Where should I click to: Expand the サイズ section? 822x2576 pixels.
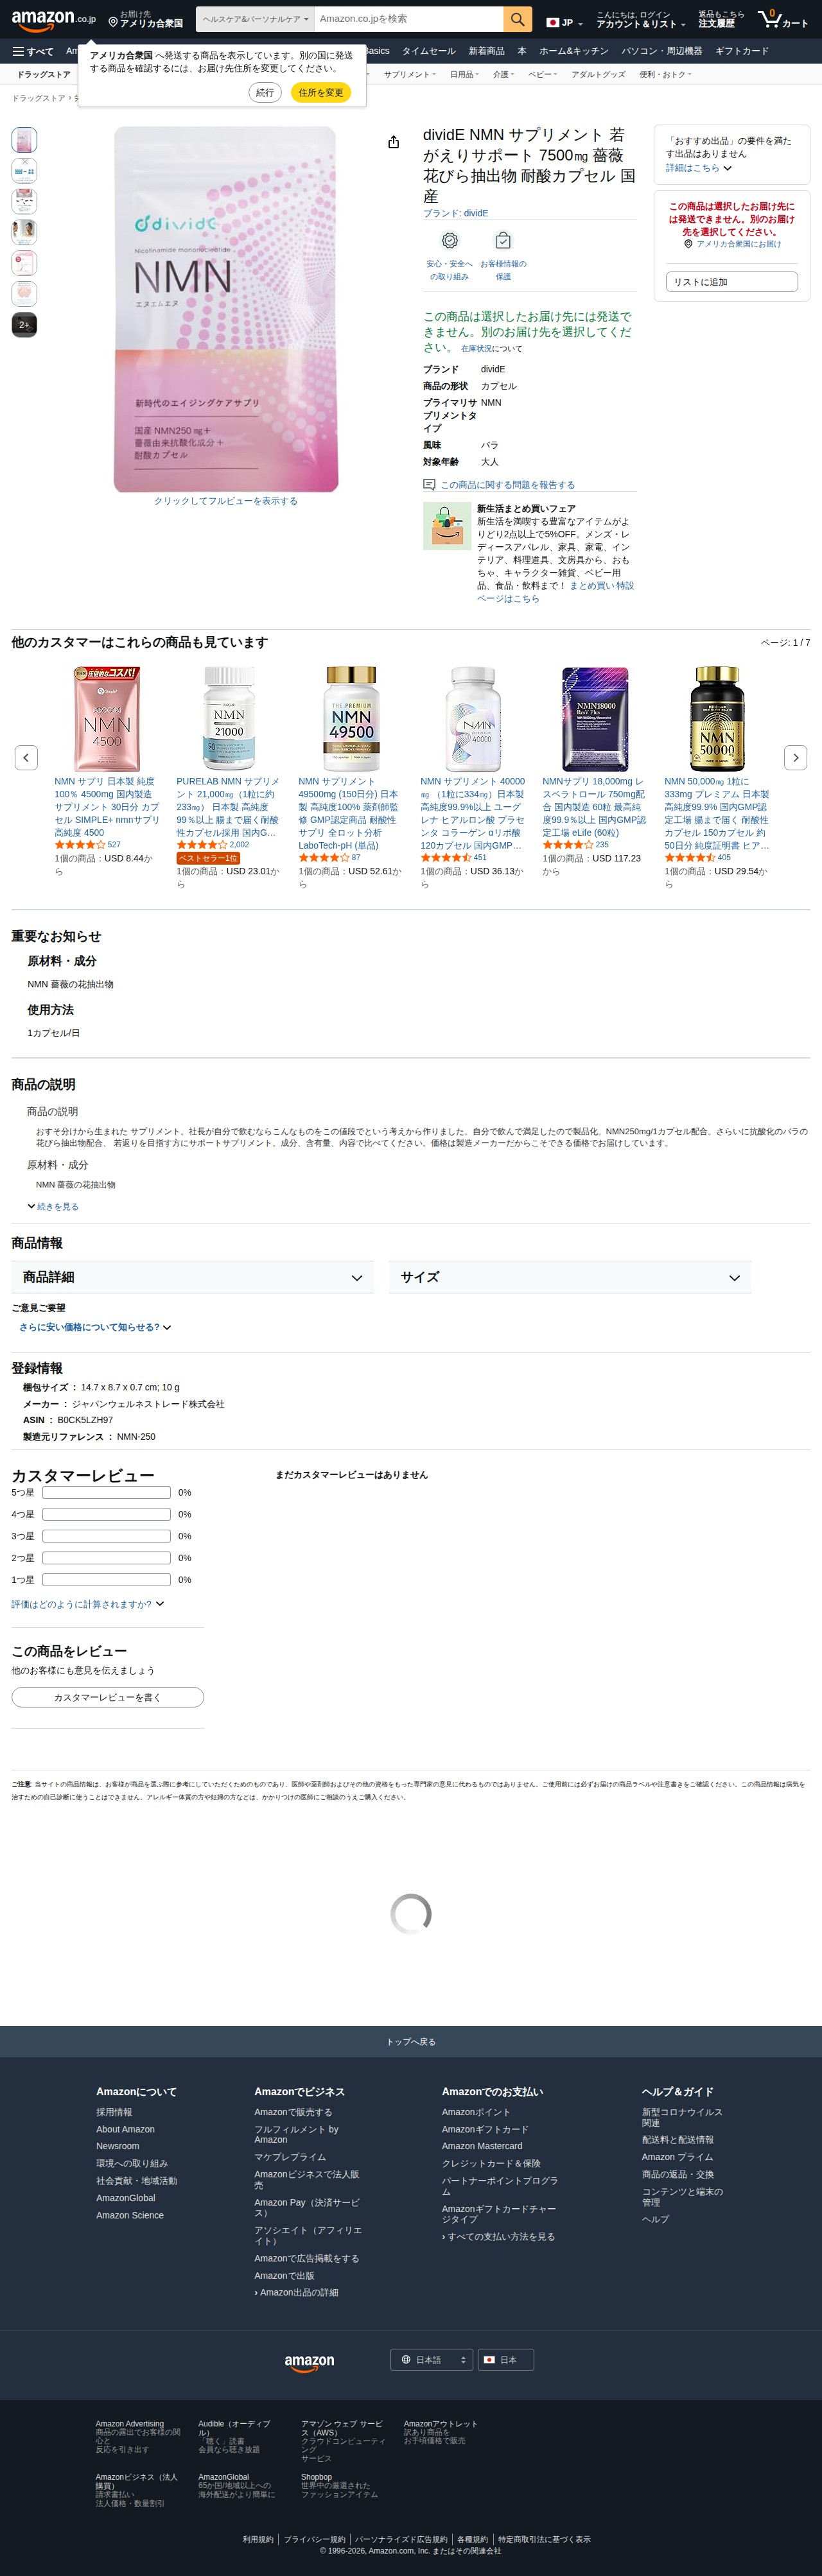point(570,1277)
